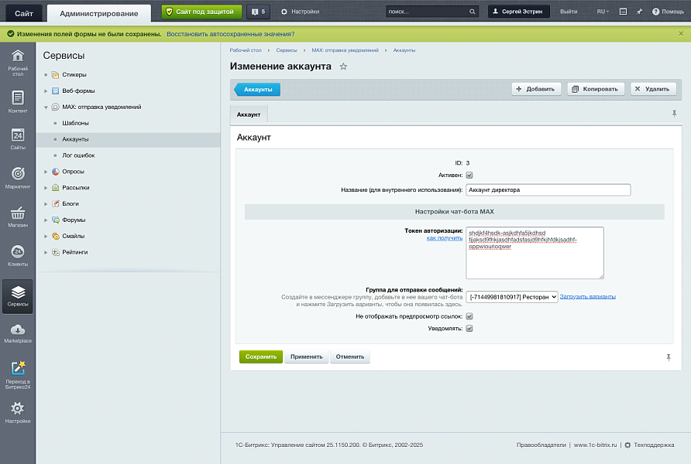Expand the Веб-формы tree node
The image size is (691, 464).
46,90
